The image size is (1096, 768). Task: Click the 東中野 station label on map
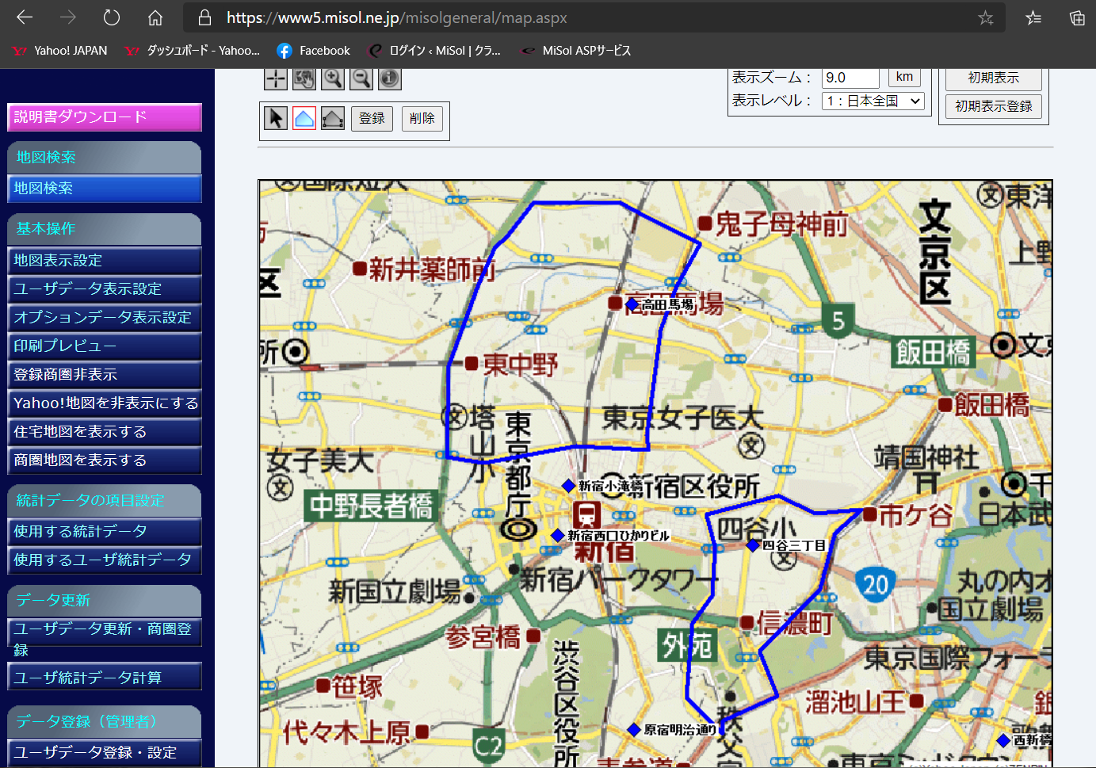(521, 365)
